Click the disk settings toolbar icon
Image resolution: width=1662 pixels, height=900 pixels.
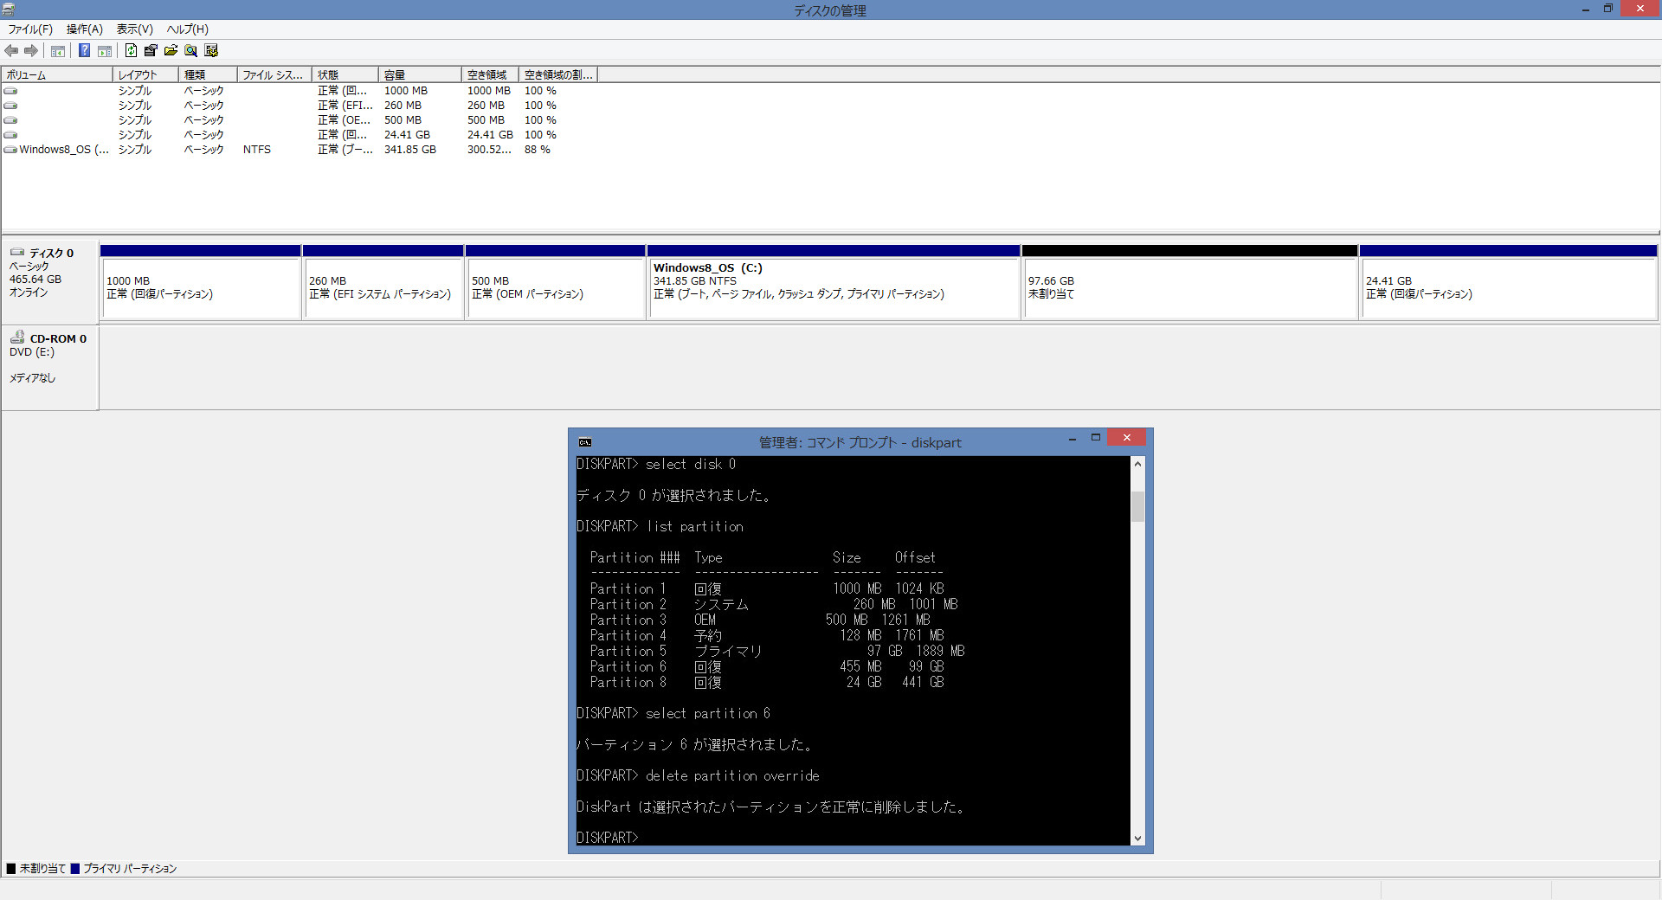[211, 50]
